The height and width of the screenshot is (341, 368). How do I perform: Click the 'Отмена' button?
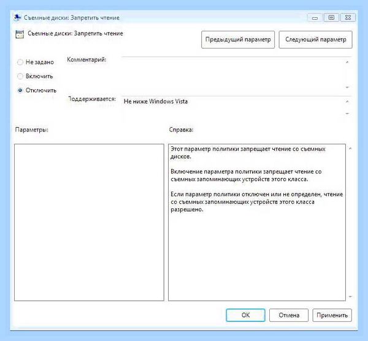point(289,315)
